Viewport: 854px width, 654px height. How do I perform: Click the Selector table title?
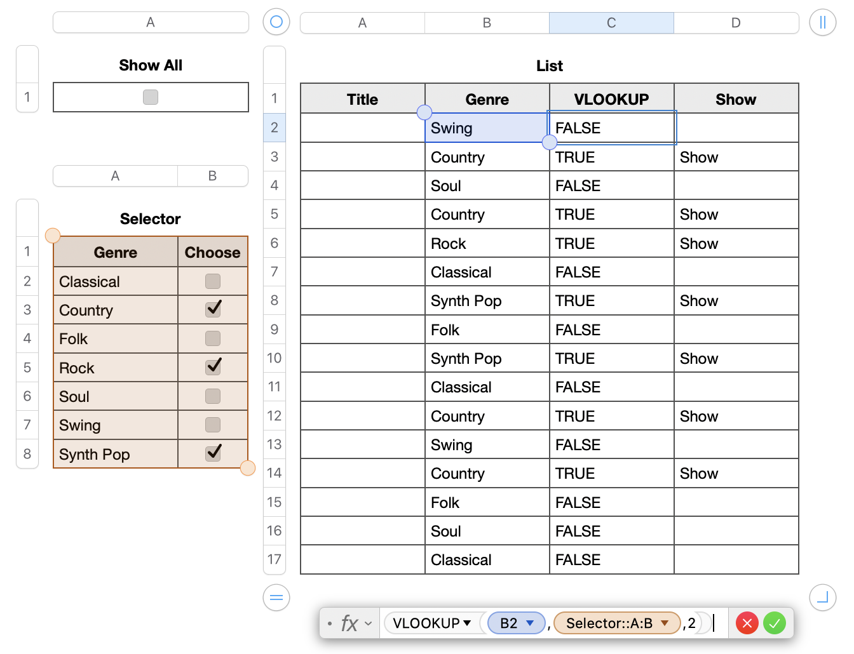151,219
